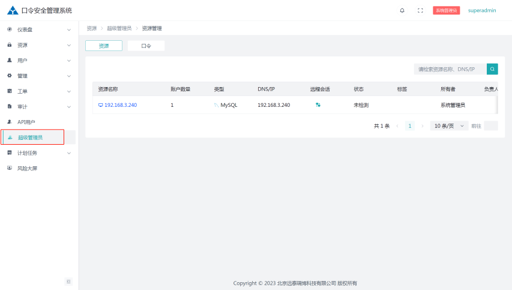Open remote session icon for 192.168.3.240
The image size is (512, 290).
(318, 105)
